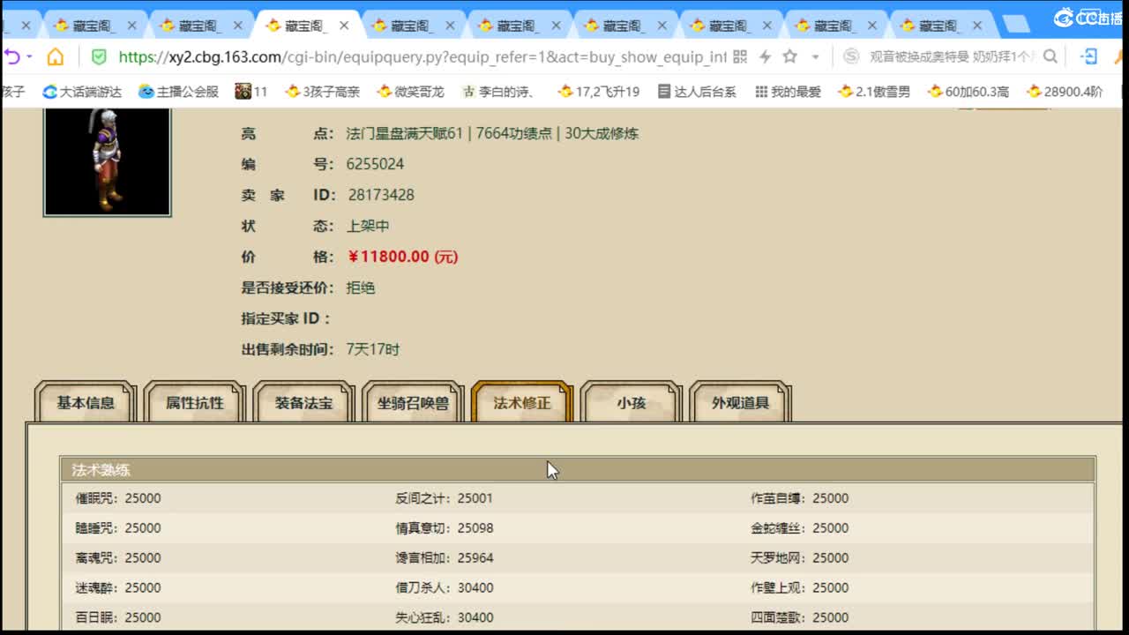Open the 28900.4阶 bookmark

pos(1065,91)
